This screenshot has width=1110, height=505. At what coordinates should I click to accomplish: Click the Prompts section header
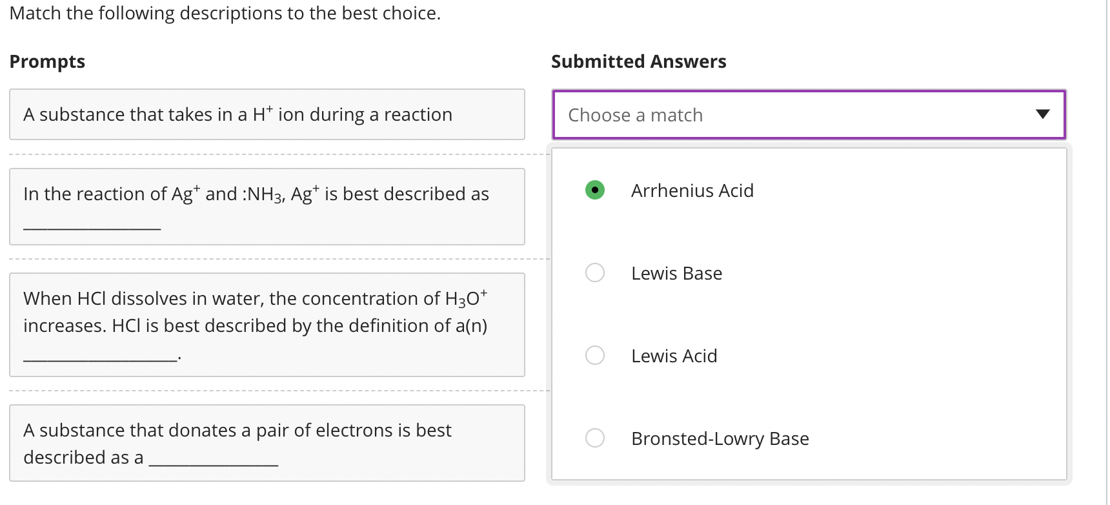click(x=47, y=61)
